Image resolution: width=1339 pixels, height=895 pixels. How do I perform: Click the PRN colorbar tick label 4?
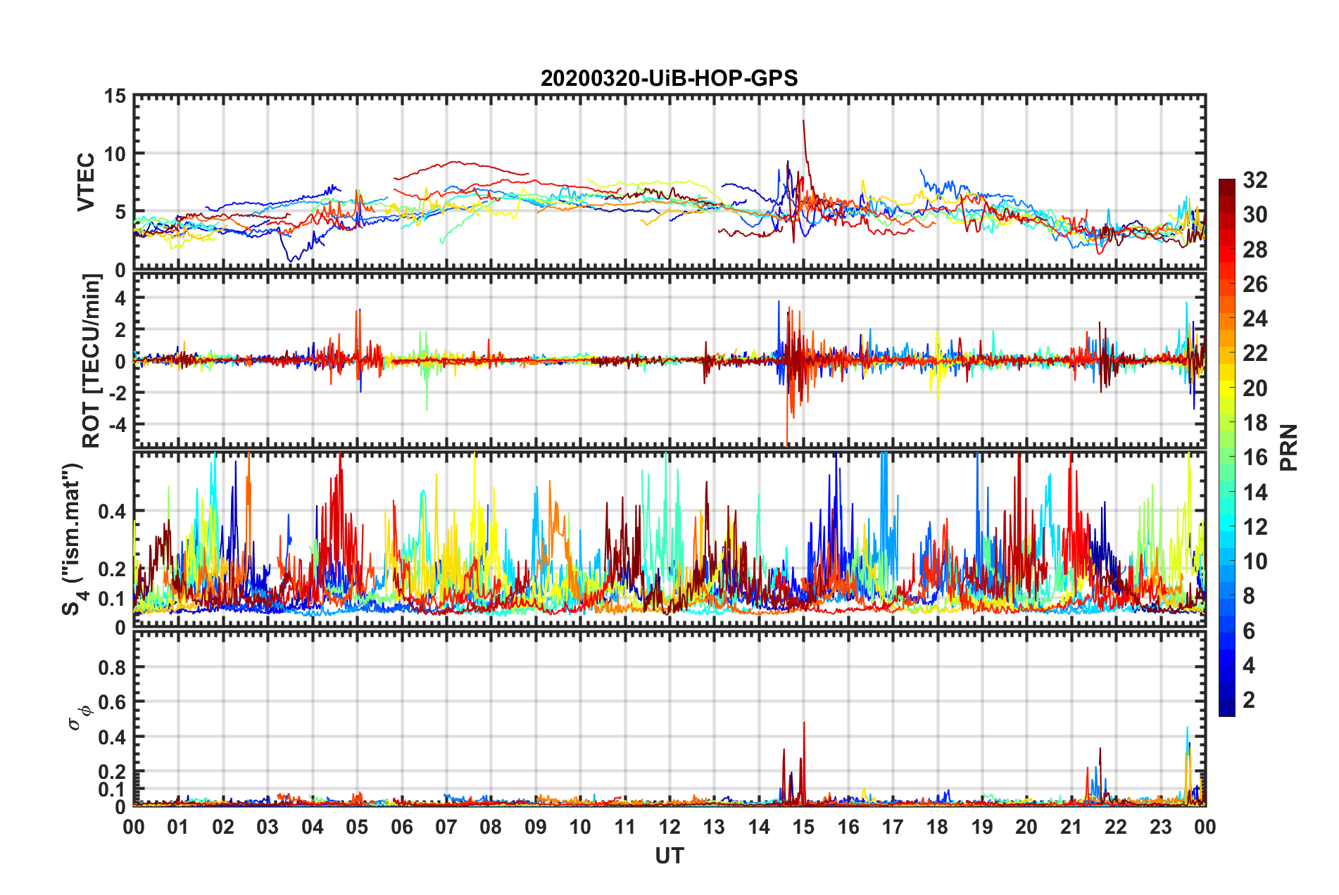tap(1249, 666)
